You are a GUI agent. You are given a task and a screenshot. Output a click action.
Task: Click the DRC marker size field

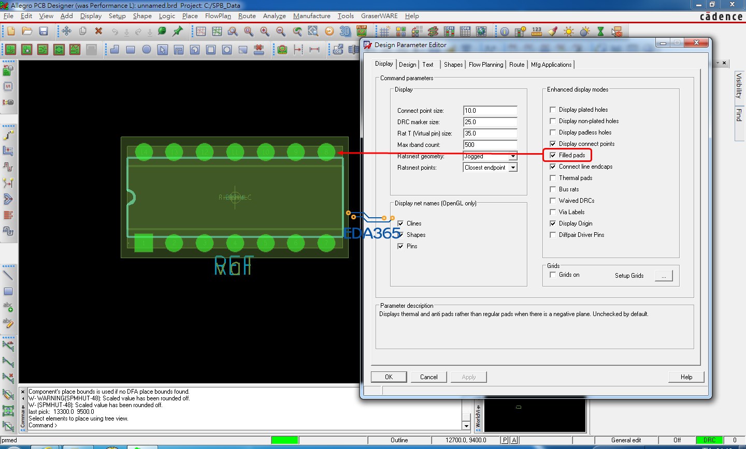[x=490, y=122]
